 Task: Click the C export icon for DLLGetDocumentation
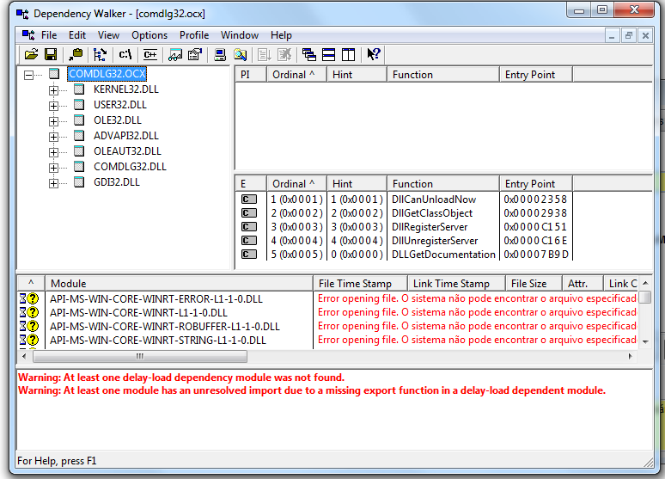click(249, 255)
